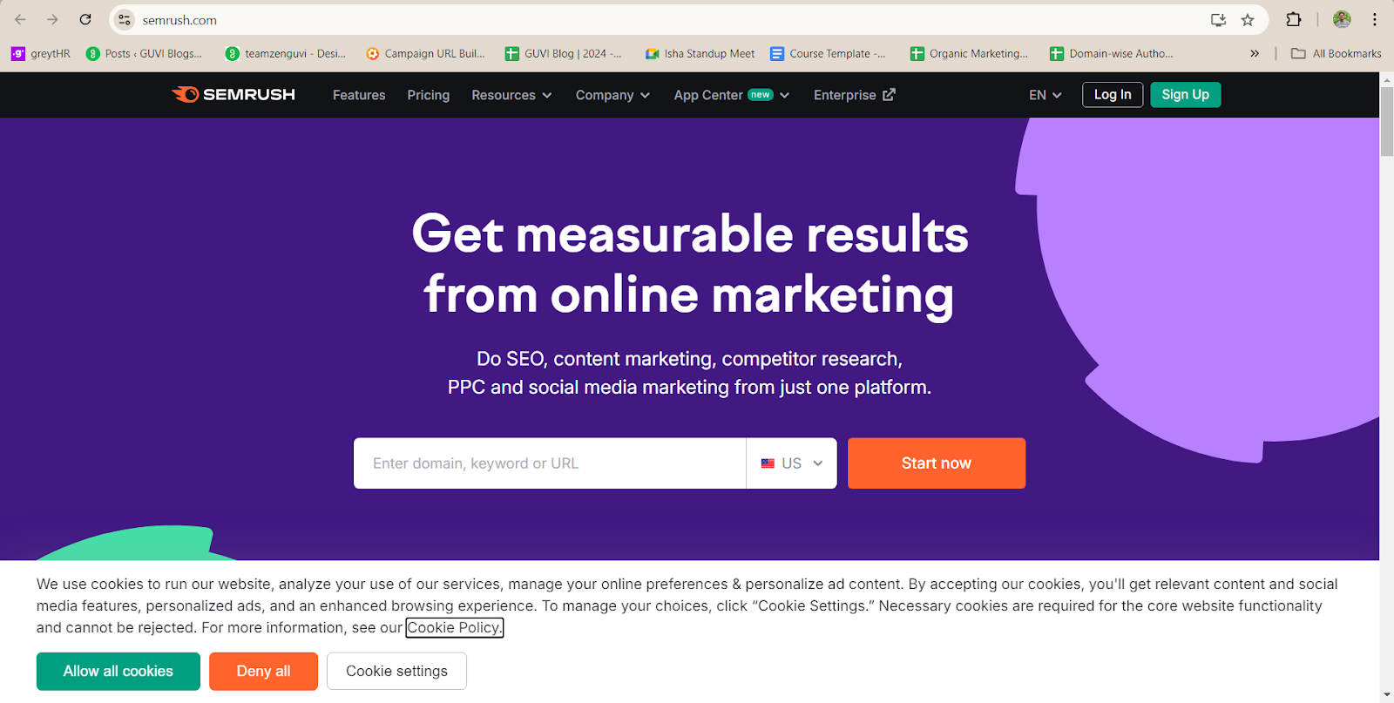Open the Chrome three-dot menu
Image resolution: width=1394 pixels, height=703 pixels.
[x=1375, y=19]
